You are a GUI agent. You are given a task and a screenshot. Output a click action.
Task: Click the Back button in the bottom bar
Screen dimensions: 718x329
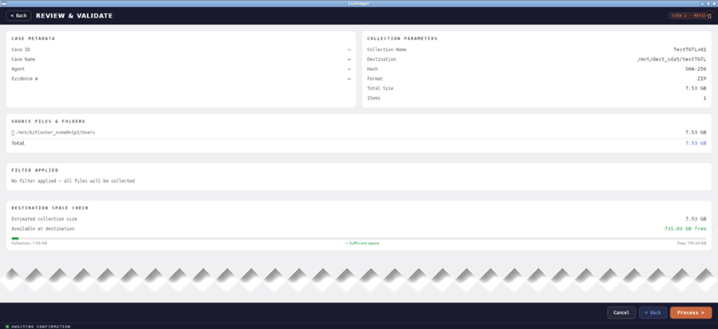coord(652,312)
